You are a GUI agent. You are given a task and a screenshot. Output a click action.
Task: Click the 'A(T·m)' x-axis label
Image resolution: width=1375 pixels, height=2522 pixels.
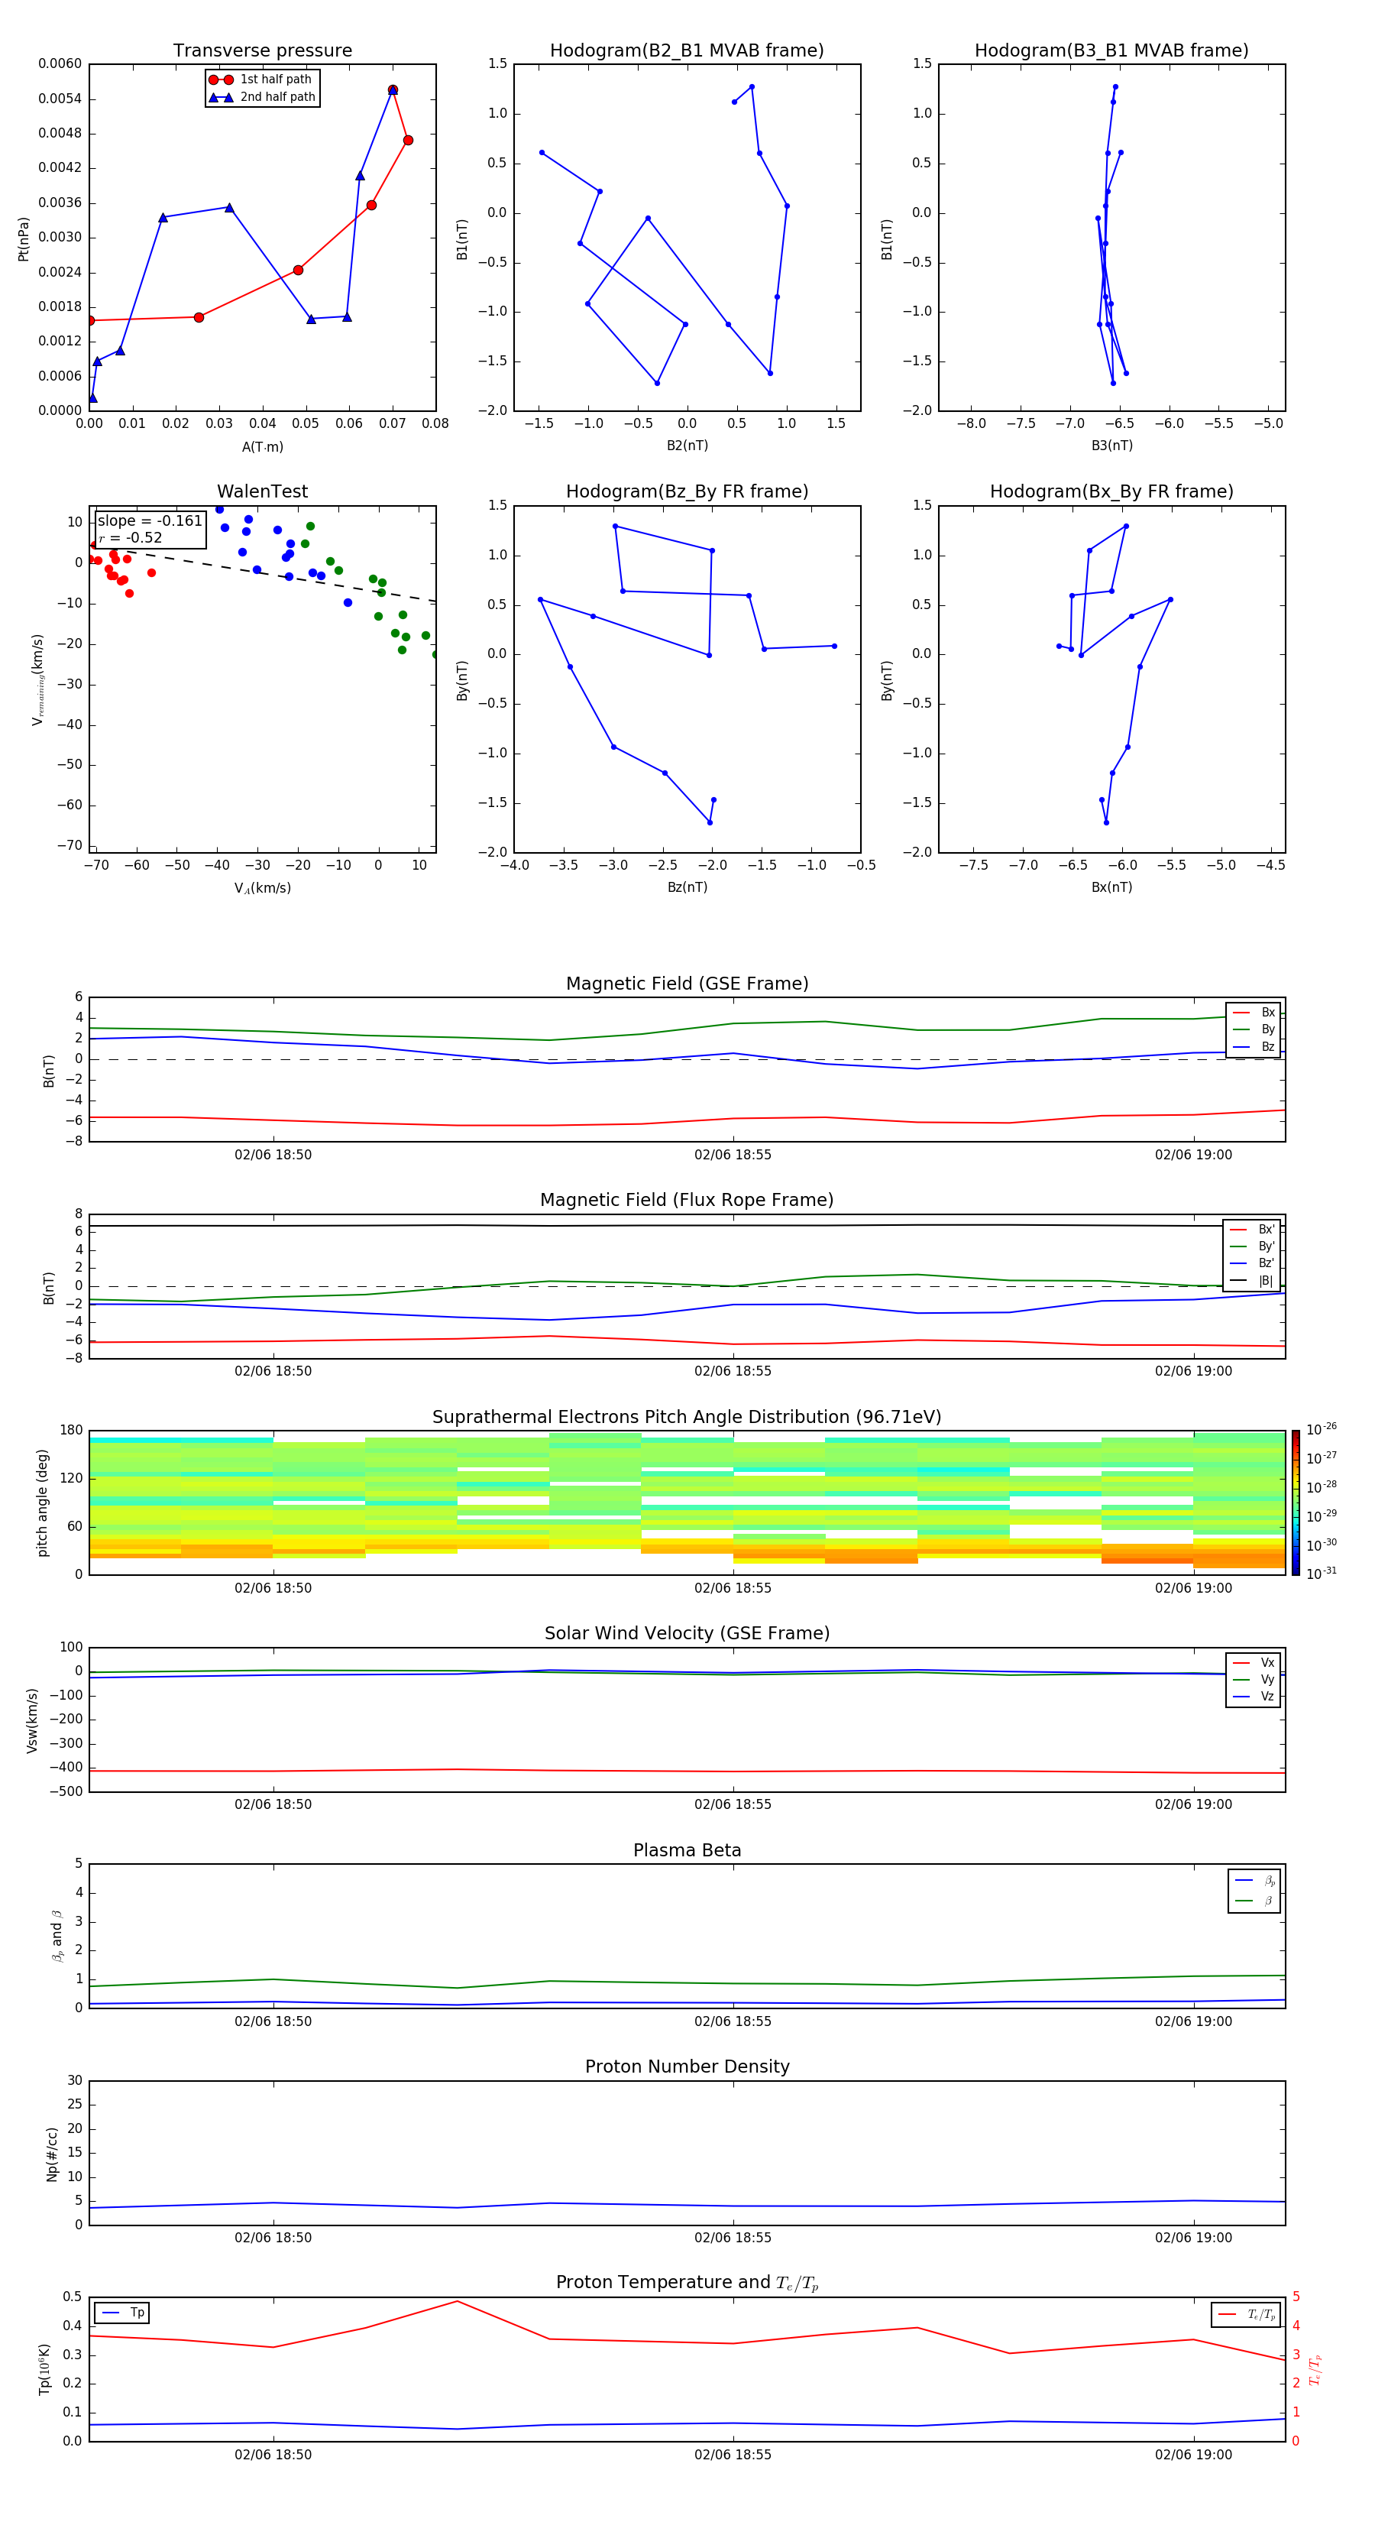click(x=262, y=447)
